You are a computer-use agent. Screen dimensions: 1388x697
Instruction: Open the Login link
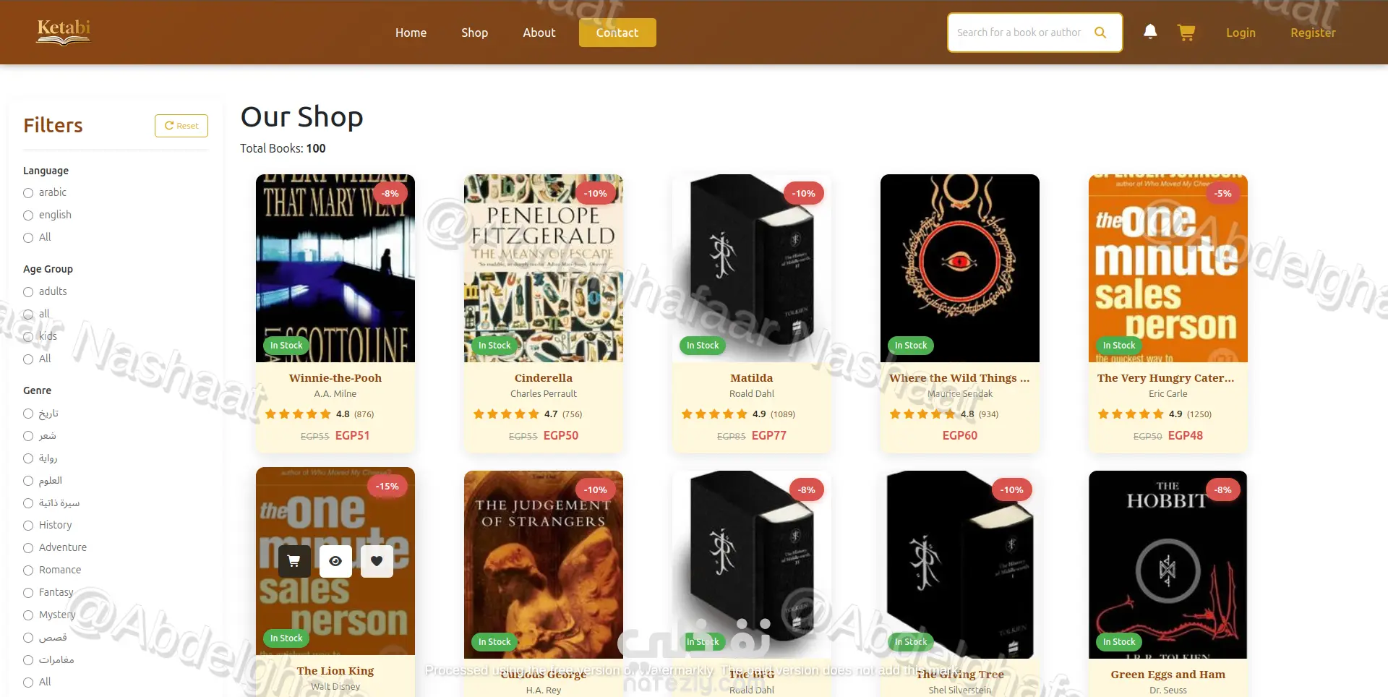click(x=1241, y=33)
